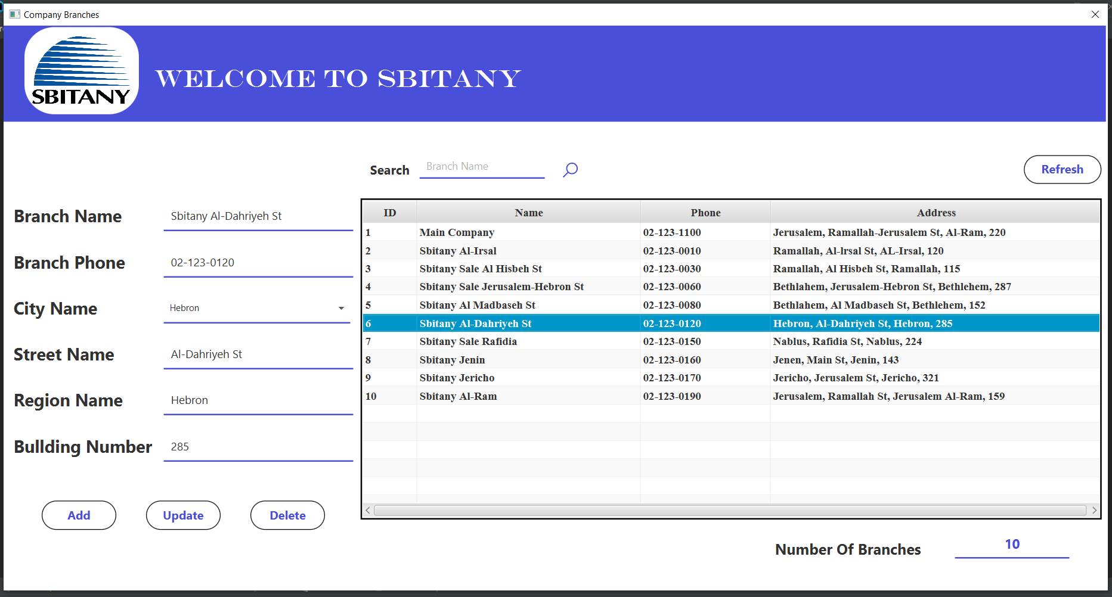
Task: Select the Sbitany Jericho row
Action: tap(731, 378)
